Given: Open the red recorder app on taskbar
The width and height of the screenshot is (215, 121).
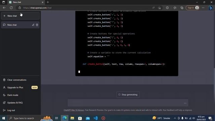Looking at the screenshot, I should pyautogui.click(x=103, y=118).
